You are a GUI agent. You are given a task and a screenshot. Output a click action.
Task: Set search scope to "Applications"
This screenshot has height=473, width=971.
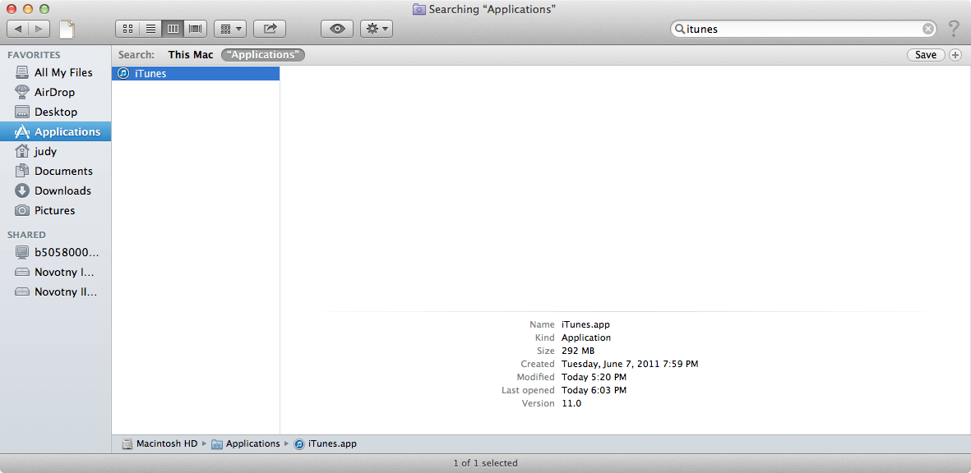(x=263, y=55)
